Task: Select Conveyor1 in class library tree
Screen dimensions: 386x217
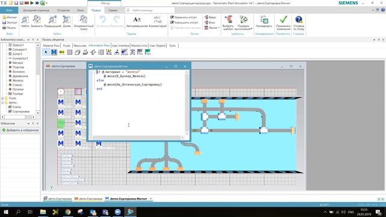Action: click(x=19, y=49)
